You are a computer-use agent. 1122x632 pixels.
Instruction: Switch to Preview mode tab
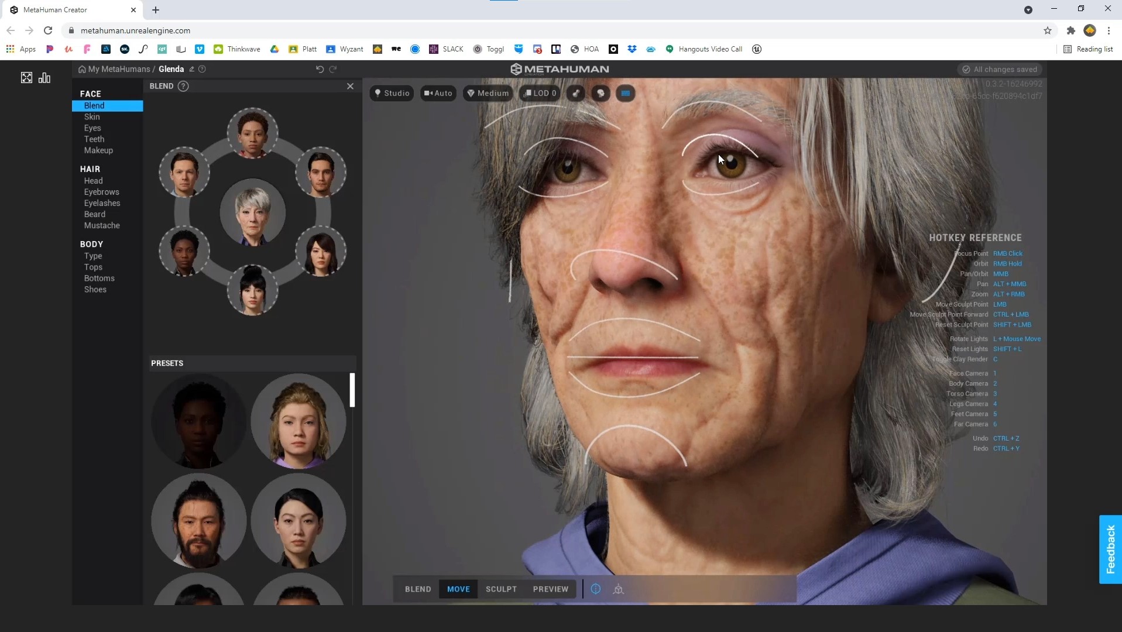[550, 589]
